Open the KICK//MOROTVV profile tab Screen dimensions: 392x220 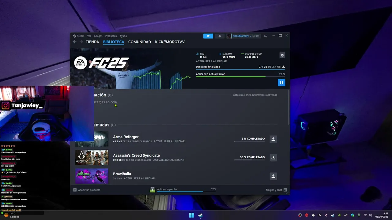point(170,42)
